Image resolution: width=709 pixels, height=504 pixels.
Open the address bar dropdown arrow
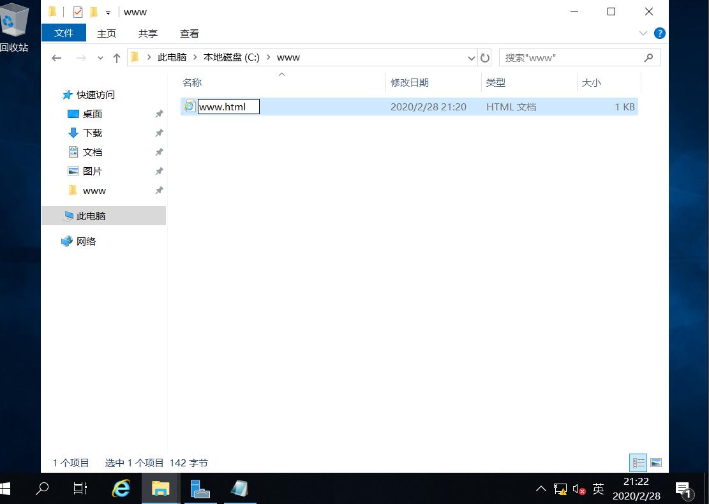[471, 57]
